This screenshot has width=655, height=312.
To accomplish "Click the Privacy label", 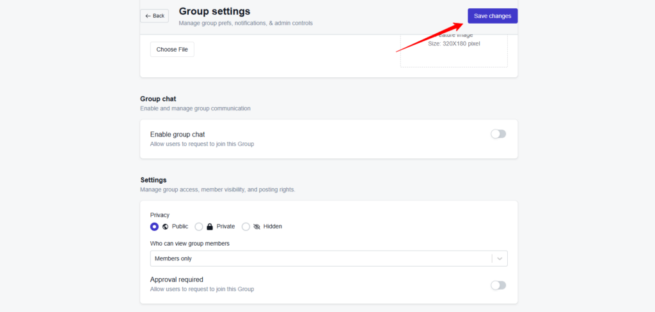I will tap(160, 215).
